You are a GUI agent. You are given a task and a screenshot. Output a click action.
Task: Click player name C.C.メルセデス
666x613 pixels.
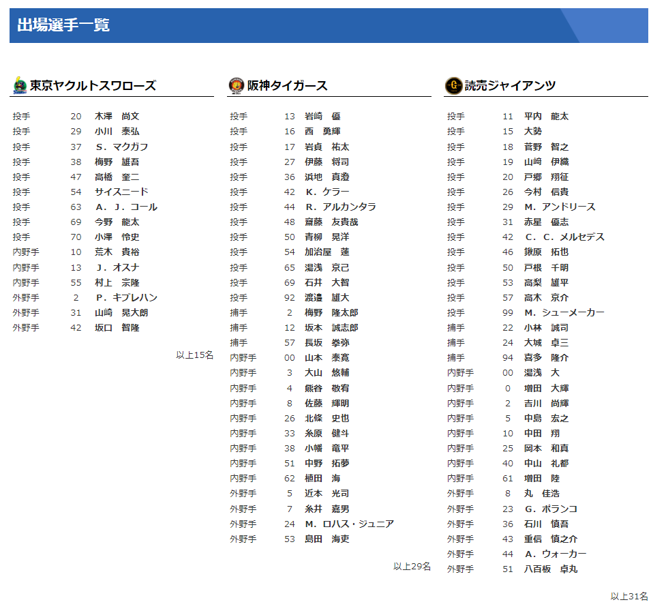565,237
